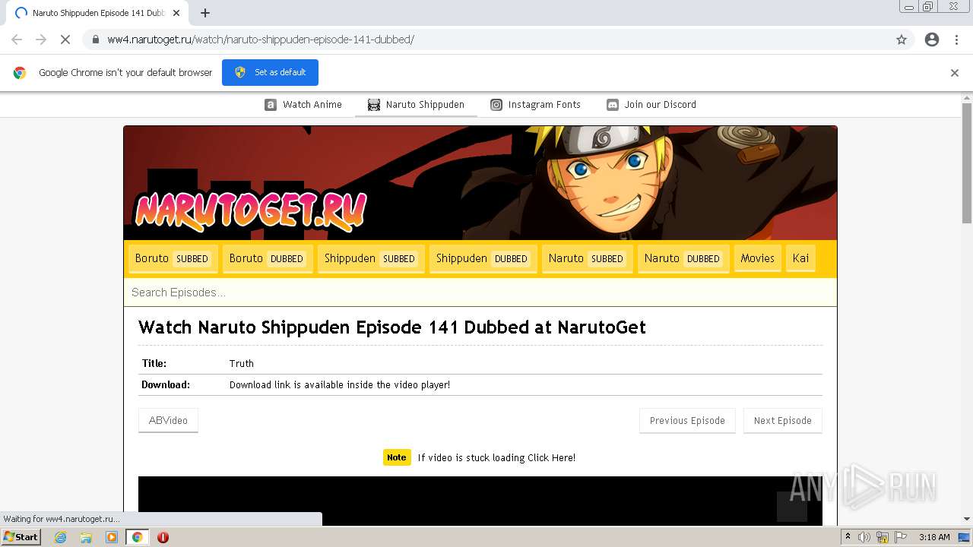
Task: Click the black video player area
Action: click(480, 500)
